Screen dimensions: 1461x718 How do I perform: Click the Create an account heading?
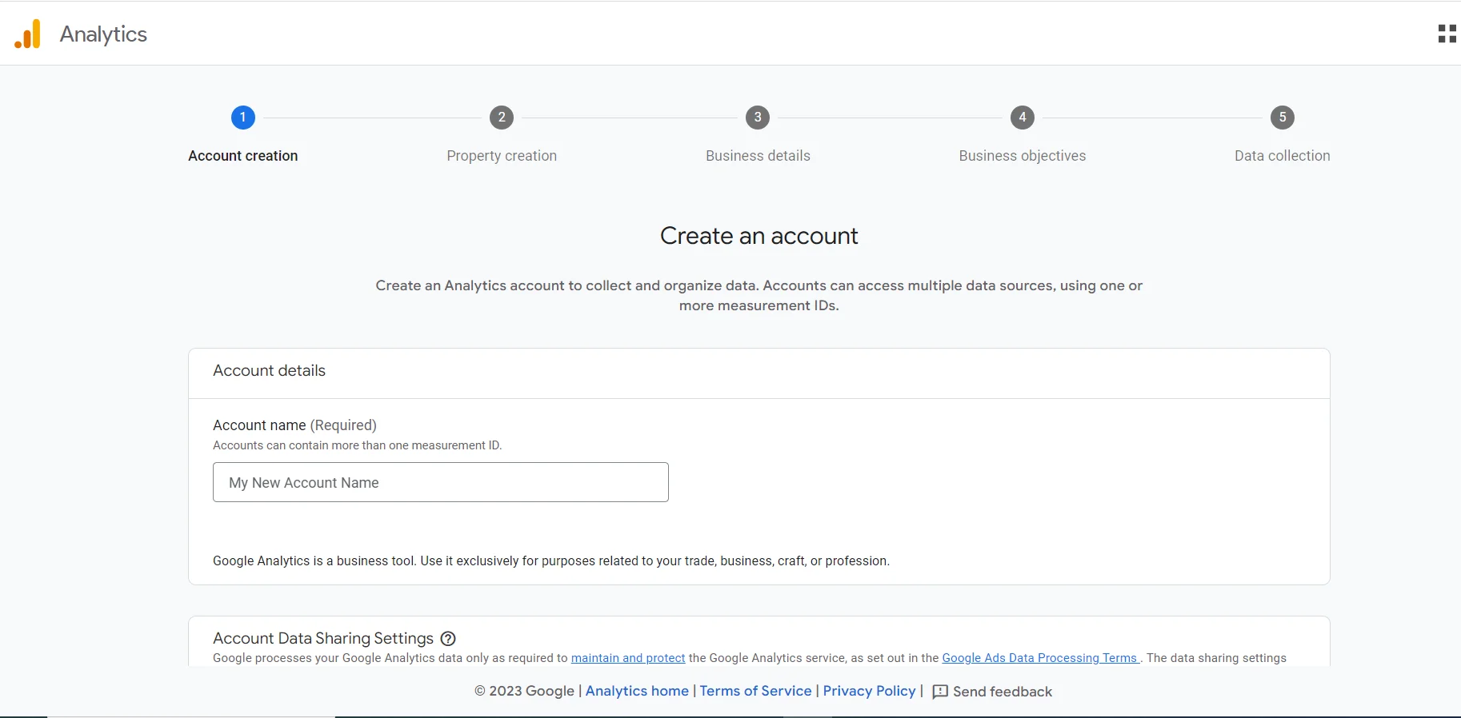759,236
